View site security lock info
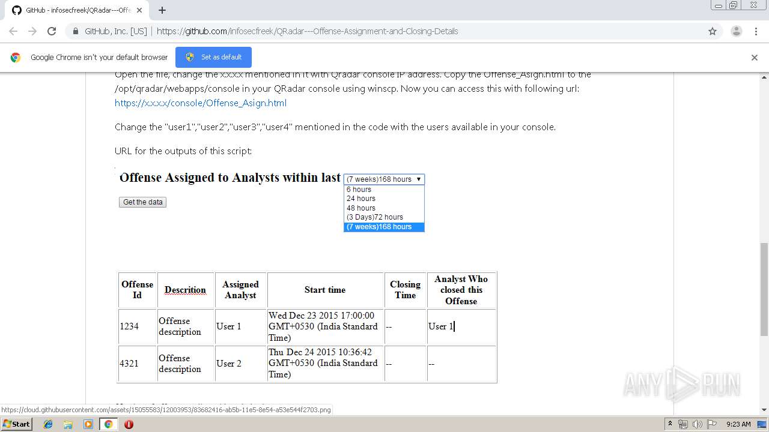Viewport: 769px width, 432px height. (x=75, y=31)
